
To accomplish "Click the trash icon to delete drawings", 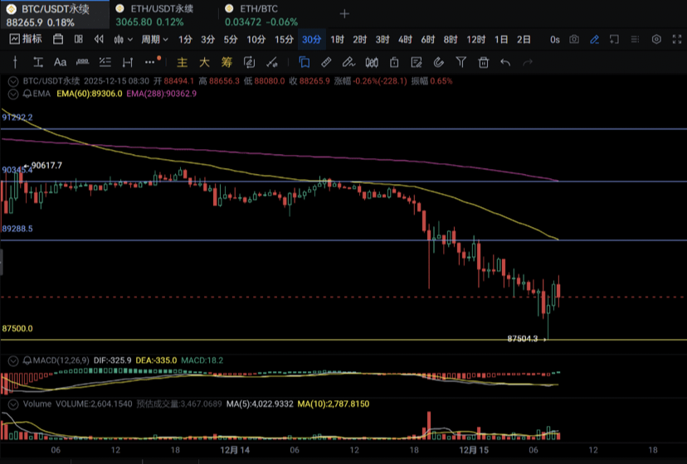I will click(483, 62).
